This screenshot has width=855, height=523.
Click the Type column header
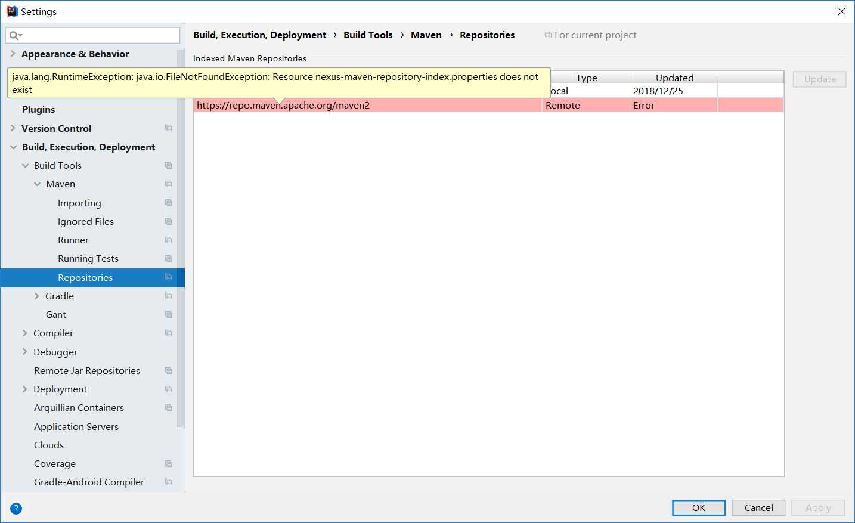coord(587,78)
